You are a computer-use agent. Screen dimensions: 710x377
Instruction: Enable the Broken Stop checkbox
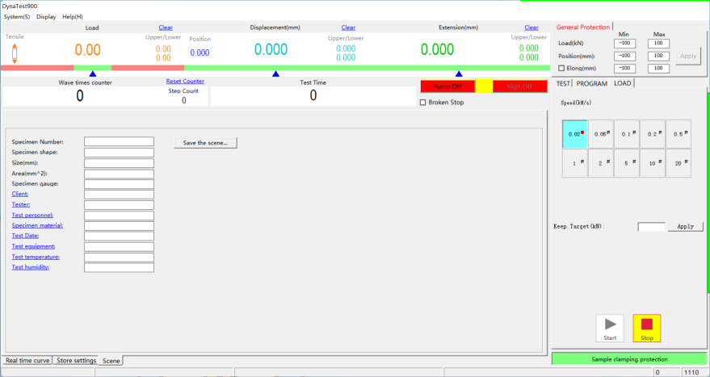tap(423, 103)
